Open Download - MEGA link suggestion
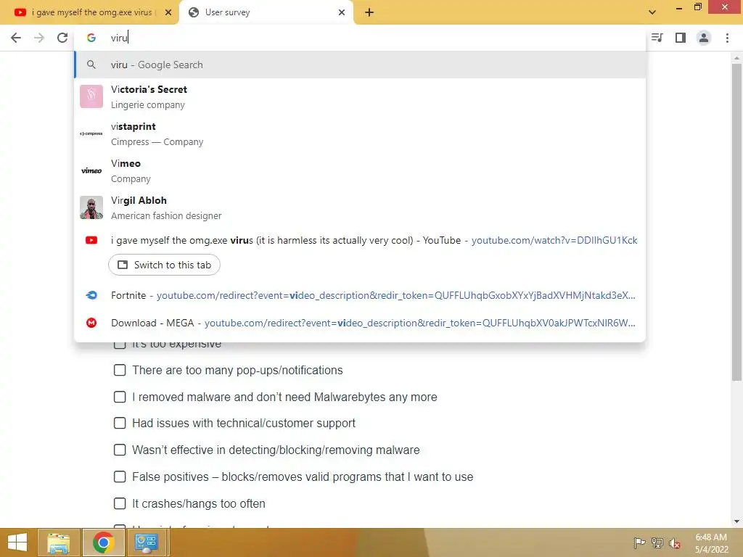This screenshot has width=743, height=557. (360, 323)
